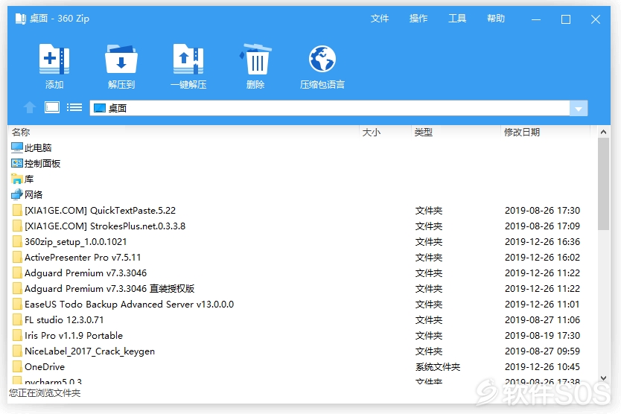The image size is (621, 414).
Task: Select the 此电脑 computer icon
Action: point(17,147)
